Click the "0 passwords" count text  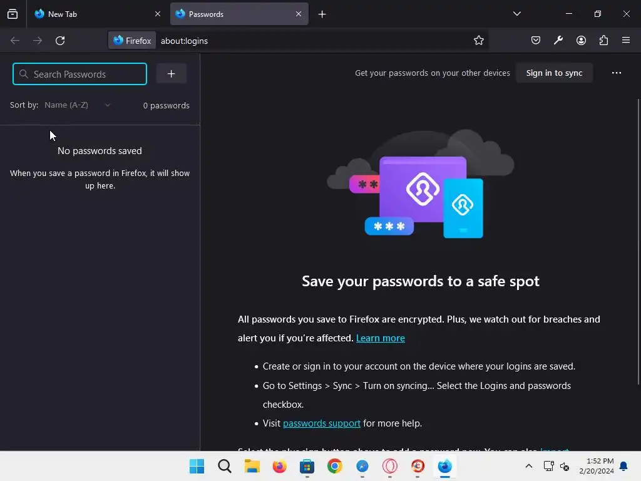(x=167, y=105)
